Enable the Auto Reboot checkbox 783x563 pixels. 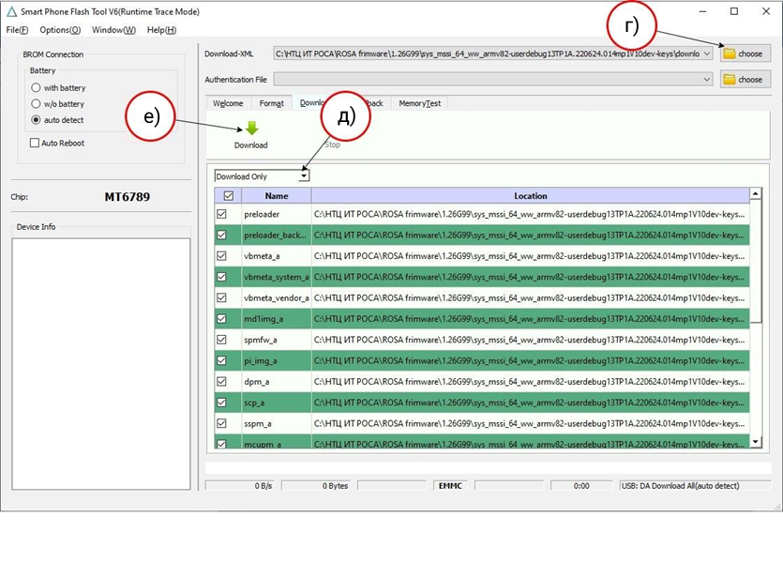tap(35, 143)
